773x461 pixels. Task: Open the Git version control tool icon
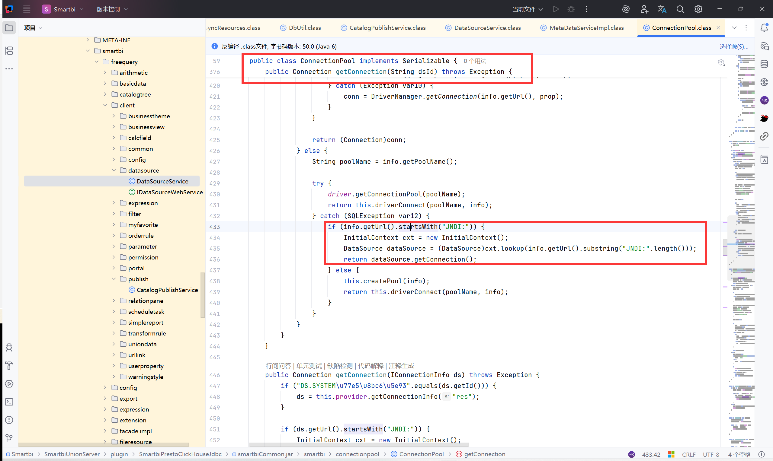[x=9, y=438]
